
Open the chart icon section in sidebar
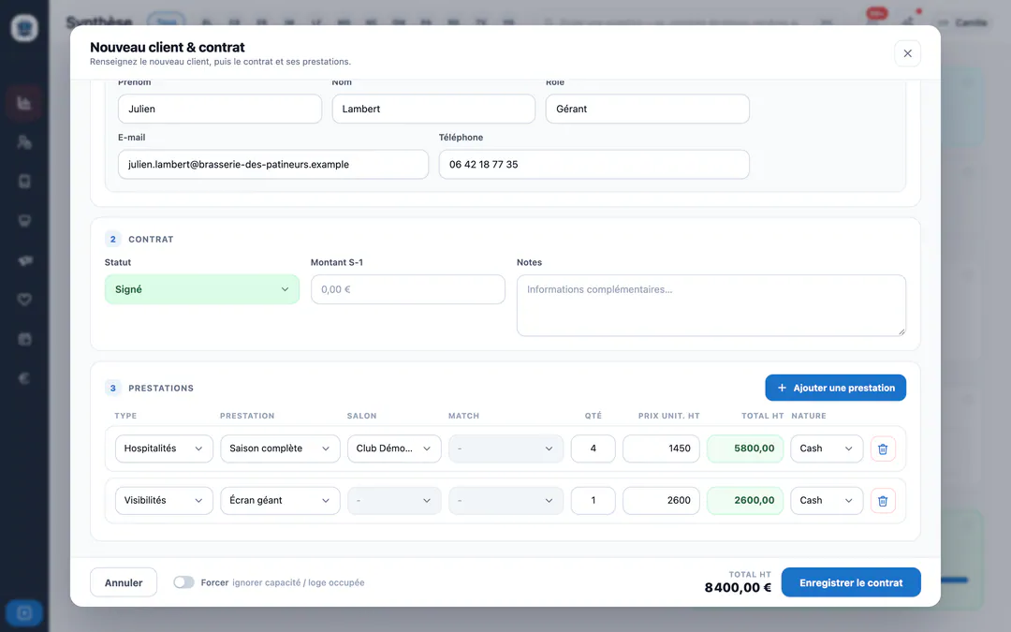click(24, 103)
